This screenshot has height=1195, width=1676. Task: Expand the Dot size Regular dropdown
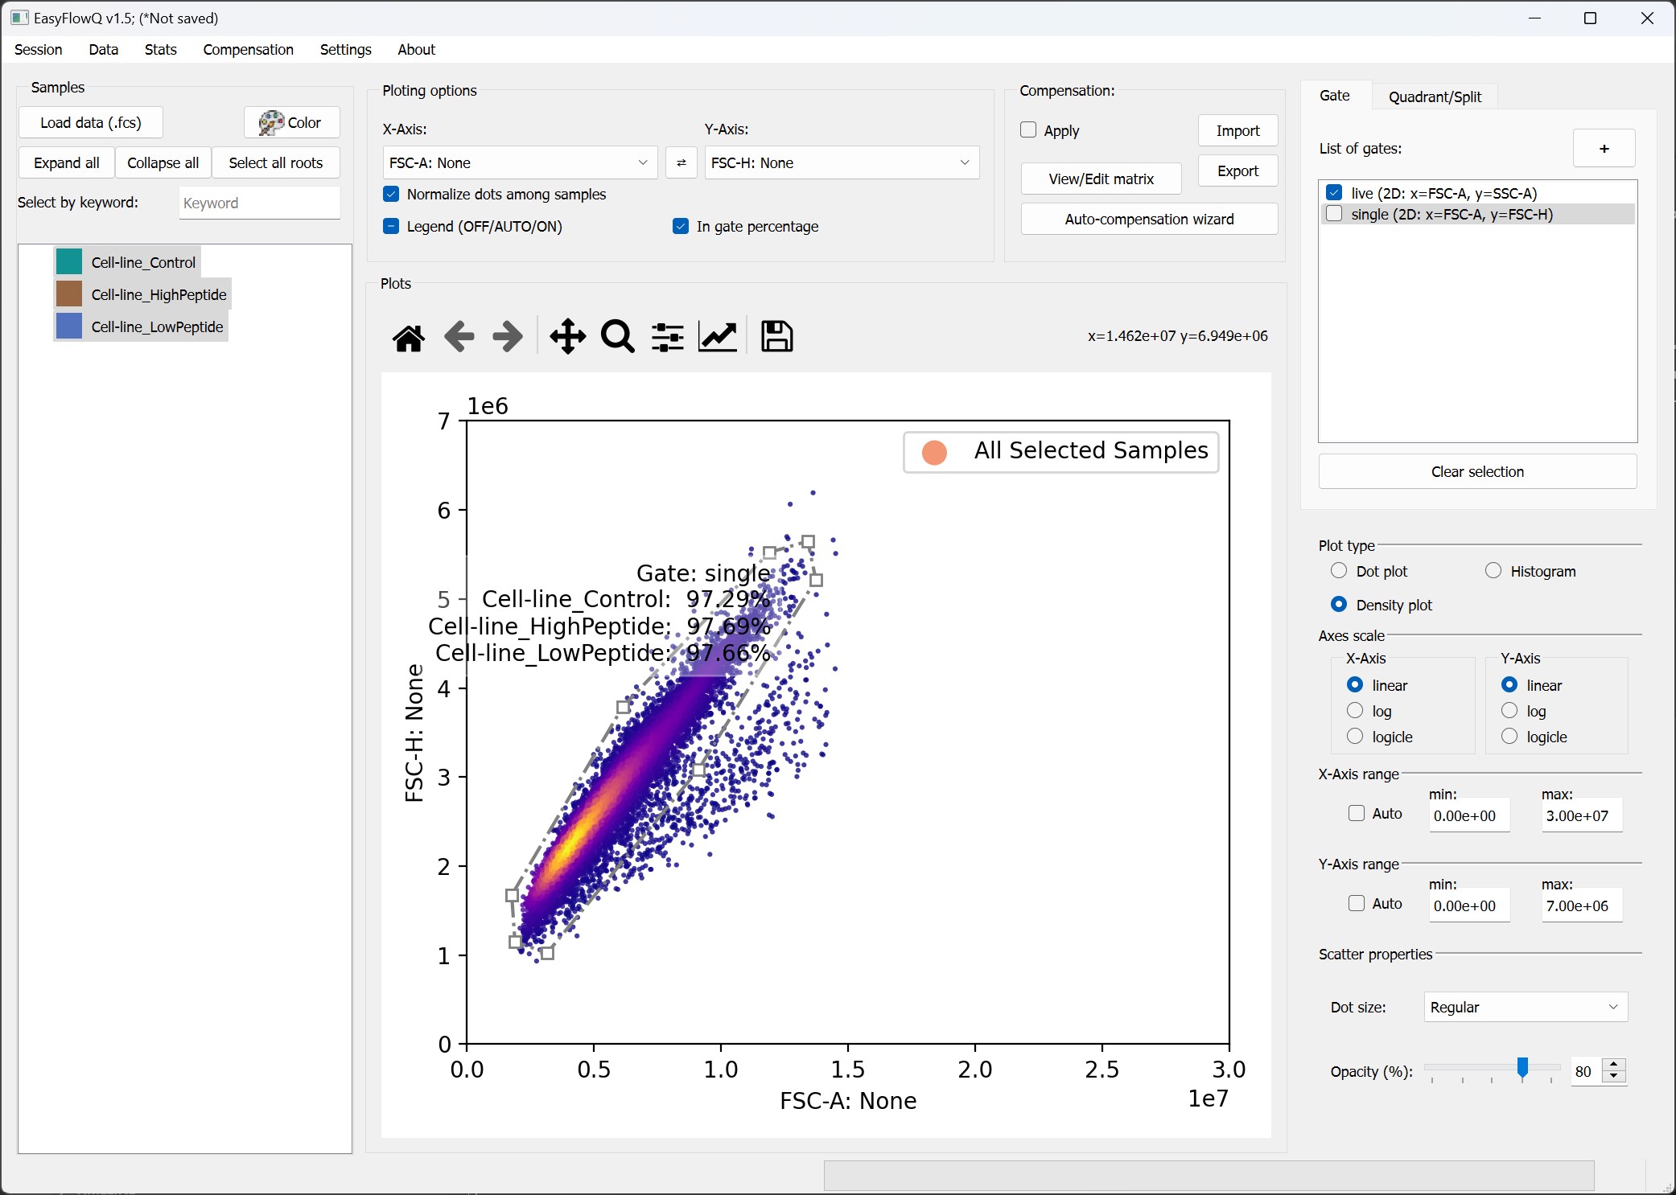click(1526, 1007)
